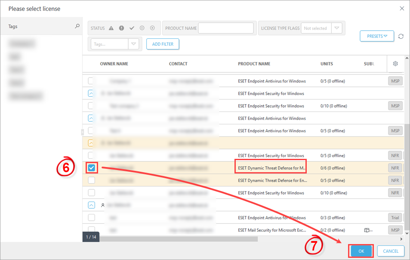The height and width of the screenshot is (260, 410).
Task: Click the horizontal scrollbar right arrow
Action: pos(401,239)
